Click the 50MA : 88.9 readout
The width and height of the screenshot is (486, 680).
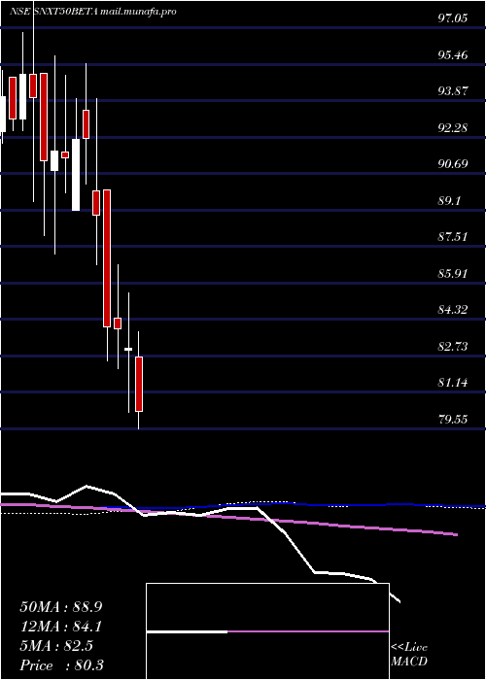pyautogui.click(x=61, y=607)
